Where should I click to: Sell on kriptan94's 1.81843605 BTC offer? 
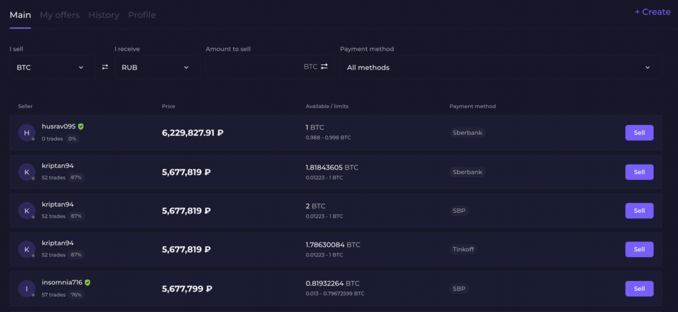click(x=639, y=172)
